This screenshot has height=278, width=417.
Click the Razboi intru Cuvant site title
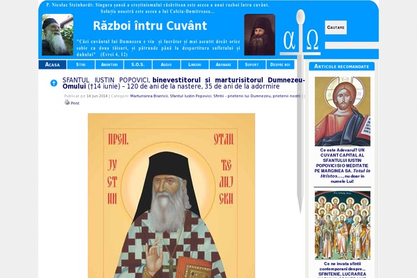coord(150,26)
